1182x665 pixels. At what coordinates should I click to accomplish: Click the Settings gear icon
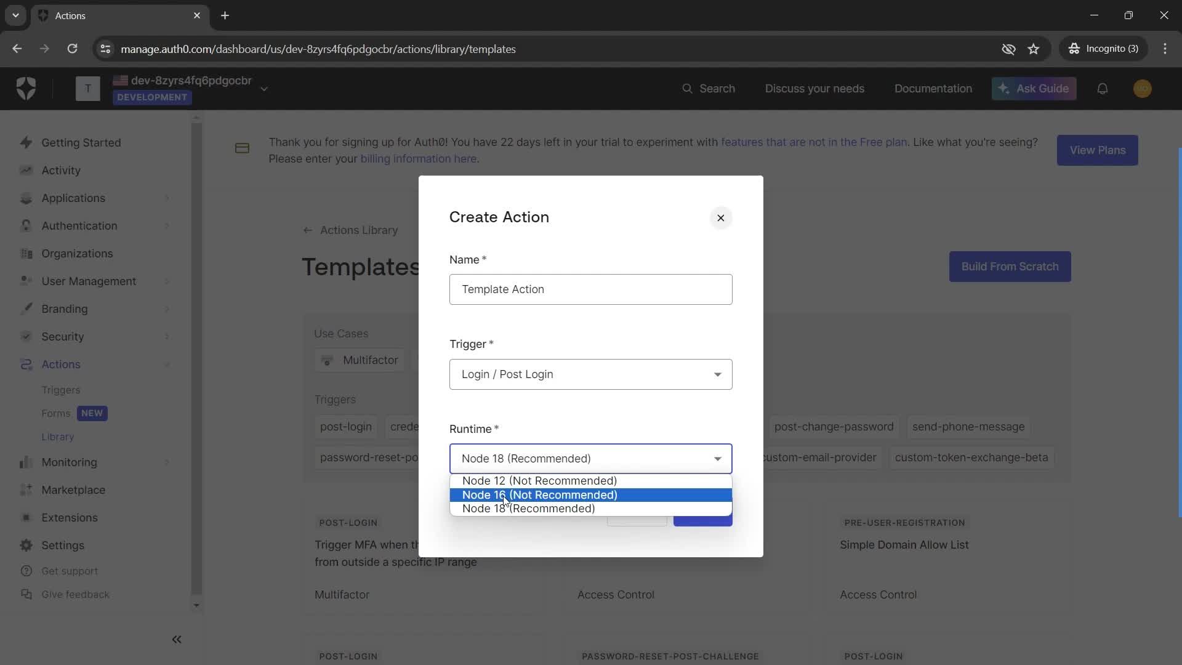point(26,545)
